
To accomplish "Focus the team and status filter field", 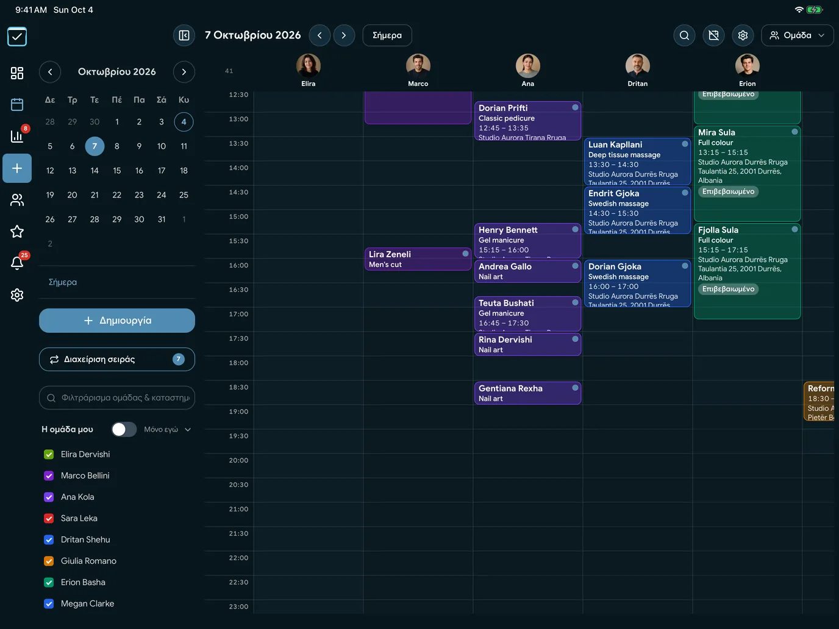I will [x=117, y=398].
